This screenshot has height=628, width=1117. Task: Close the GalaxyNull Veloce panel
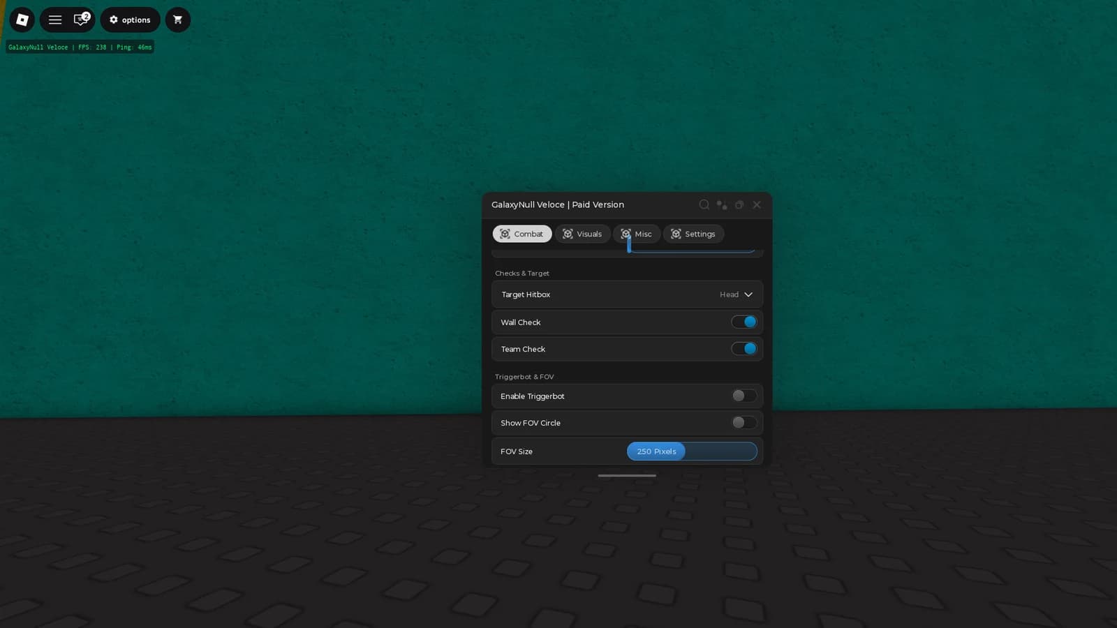tap(757, 204)
